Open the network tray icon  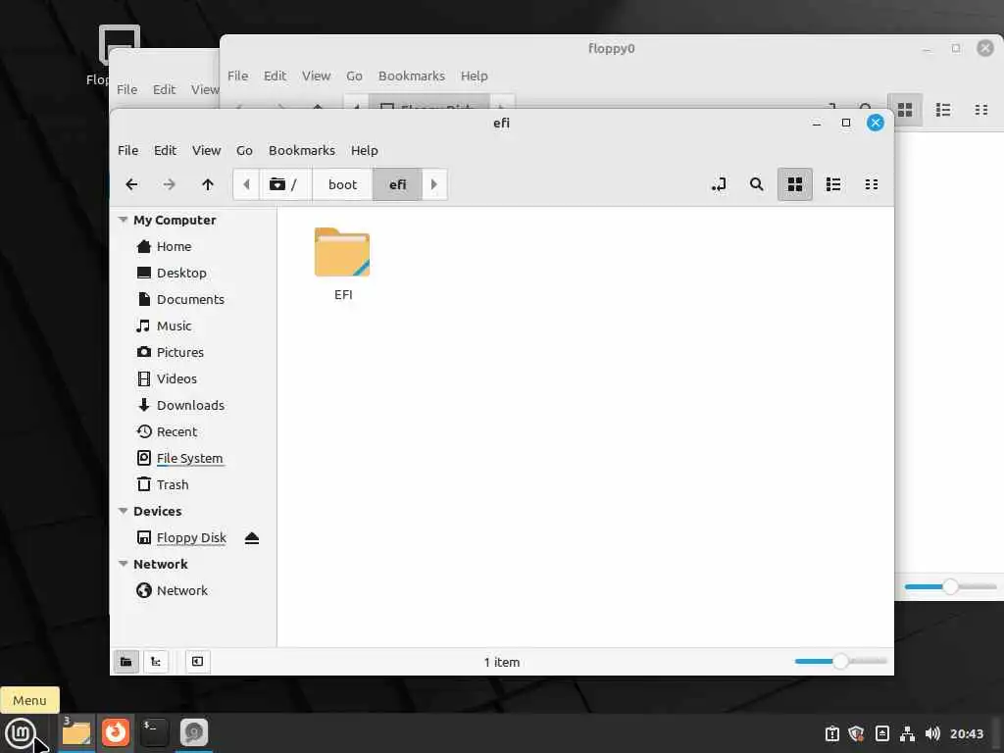click(907, 733)
